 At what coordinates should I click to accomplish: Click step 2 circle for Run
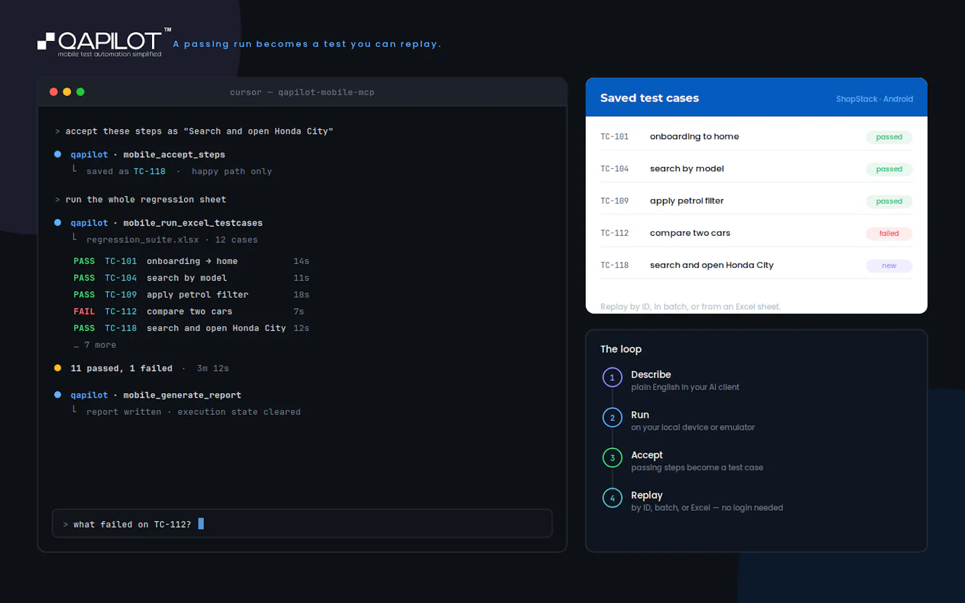click(612, 417)
